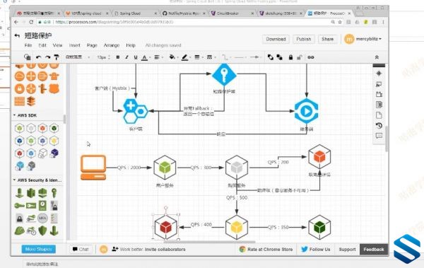Click the undo arrow in toolbar
The height and width of the screenshot is (268, 424).
point(38,57)
